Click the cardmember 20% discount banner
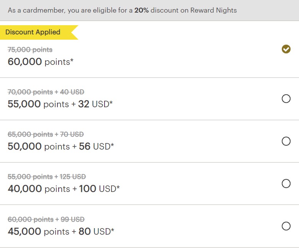Screen dimensions: 299x248 coord(149,10)
